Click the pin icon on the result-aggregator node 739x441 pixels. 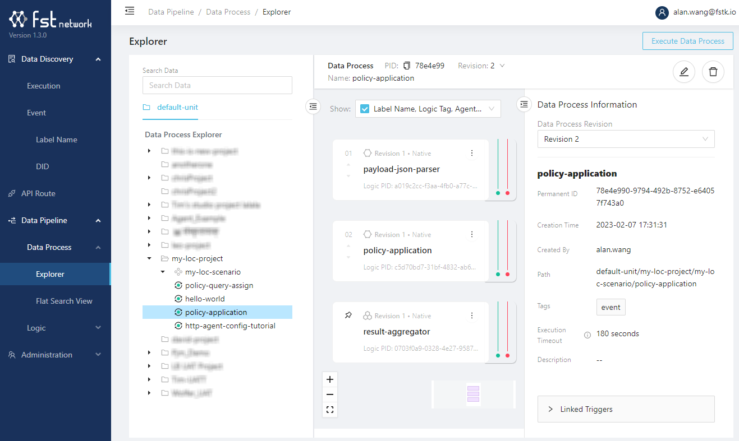point(348,316)
